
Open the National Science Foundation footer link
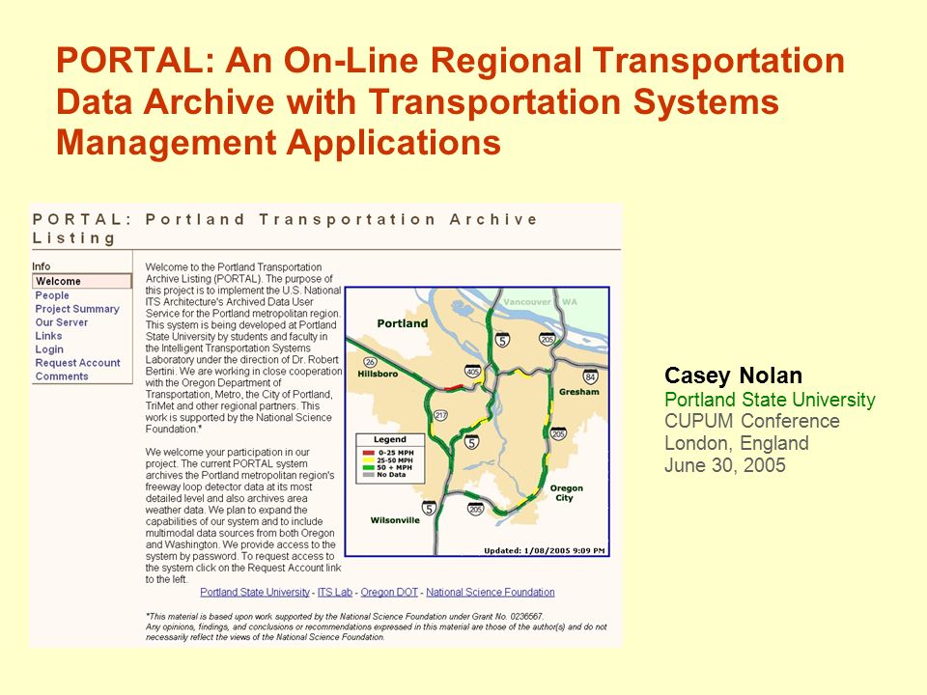pos(491,592)
